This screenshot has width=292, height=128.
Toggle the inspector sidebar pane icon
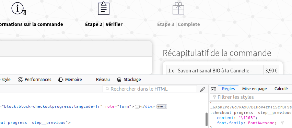(213, 89)
